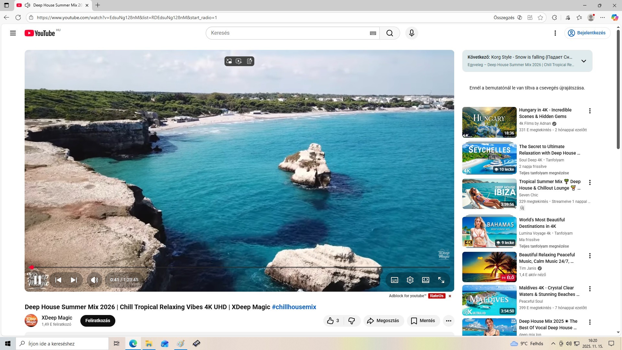Open the YouTube hamburger guide menu
This screenshot has width=622, height=350.
click(13, 33)
